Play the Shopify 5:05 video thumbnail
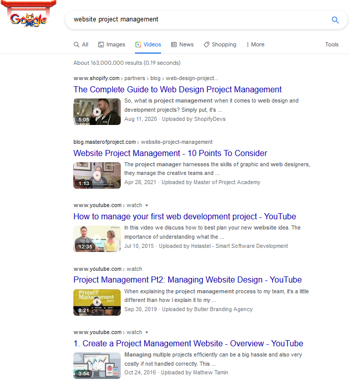The width and height of the screenshot is (350, 381). tap(97, 112)
